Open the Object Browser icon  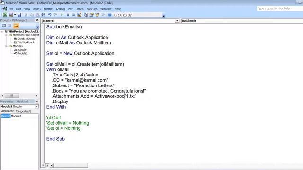[97, 15]
